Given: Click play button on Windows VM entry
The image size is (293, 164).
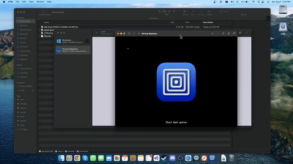Looking at the screenshot, I should coord(87,41).
